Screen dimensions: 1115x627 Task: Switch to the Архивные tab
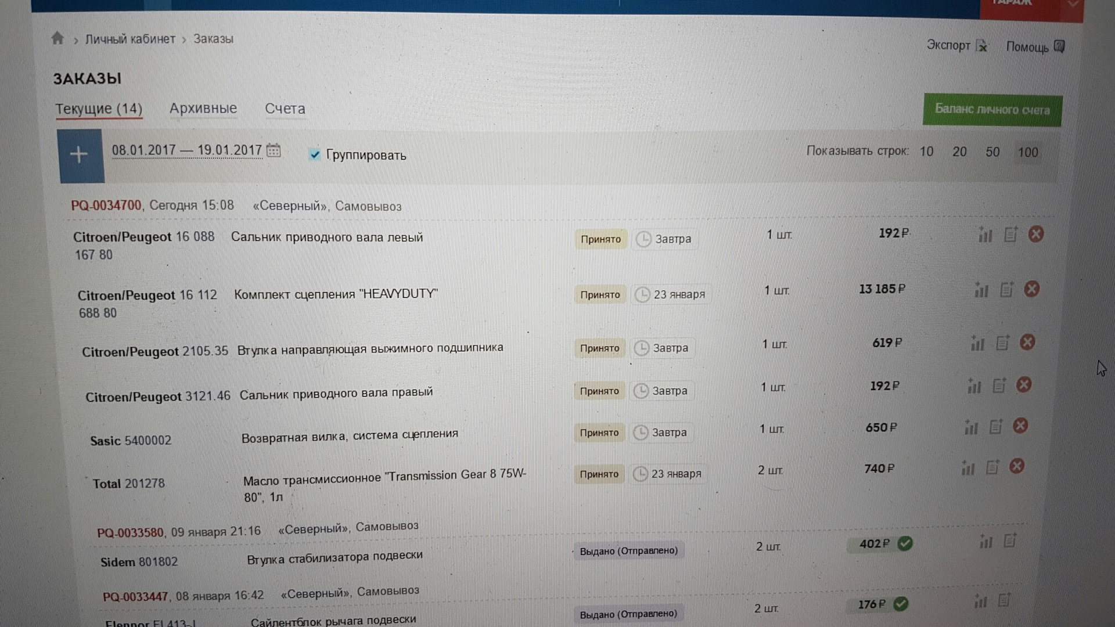(x=203, y=108)
